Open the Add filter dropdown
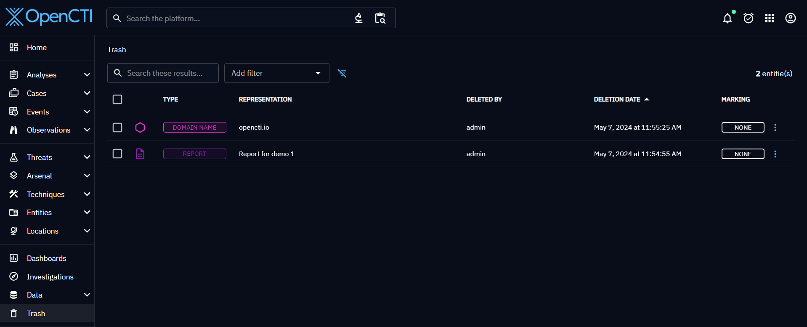The image size is (807, 327). point(276,73)
